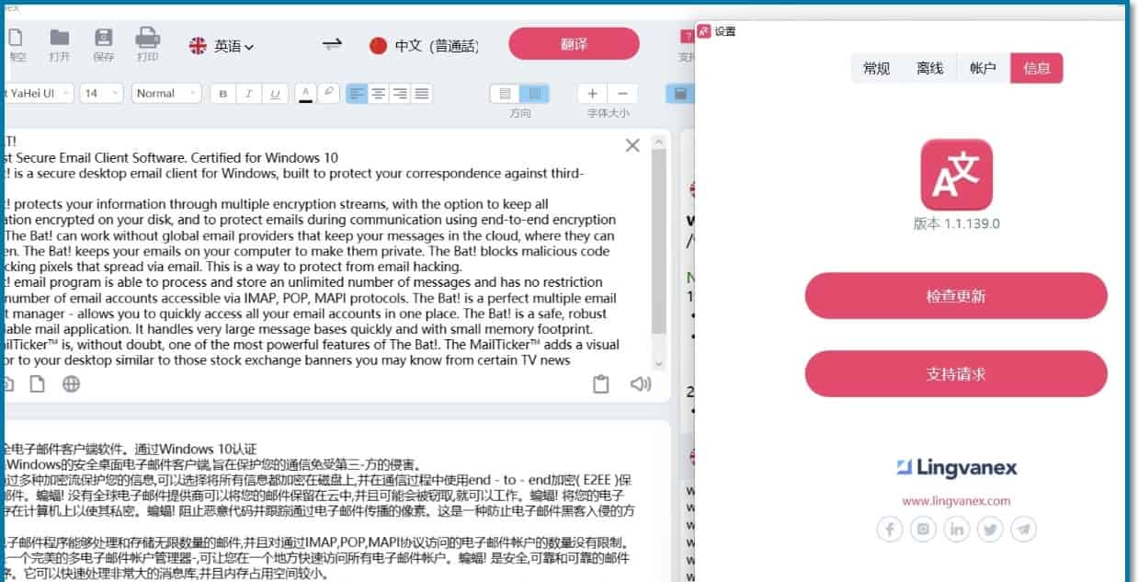Click the 检查更新 button
Image resolution: width=1138 pixels, height=582 pixels.
point(955,296)
